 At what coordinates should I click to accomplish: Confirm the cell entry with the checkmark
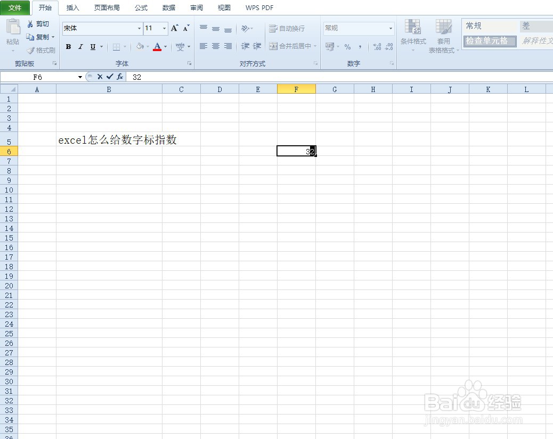pos(109,77)
